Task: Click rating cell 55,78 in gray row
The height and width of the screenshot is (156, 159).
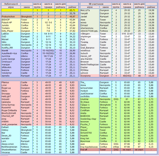Action: point(72,13)
